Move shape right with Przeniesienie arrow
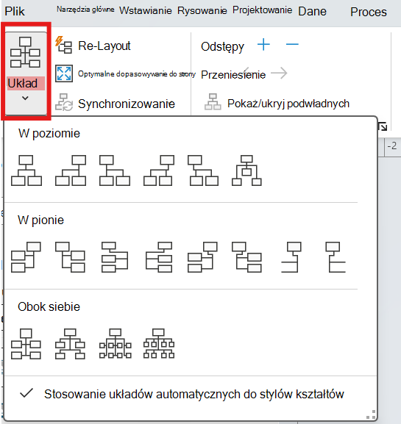 [x=279, y=73]
